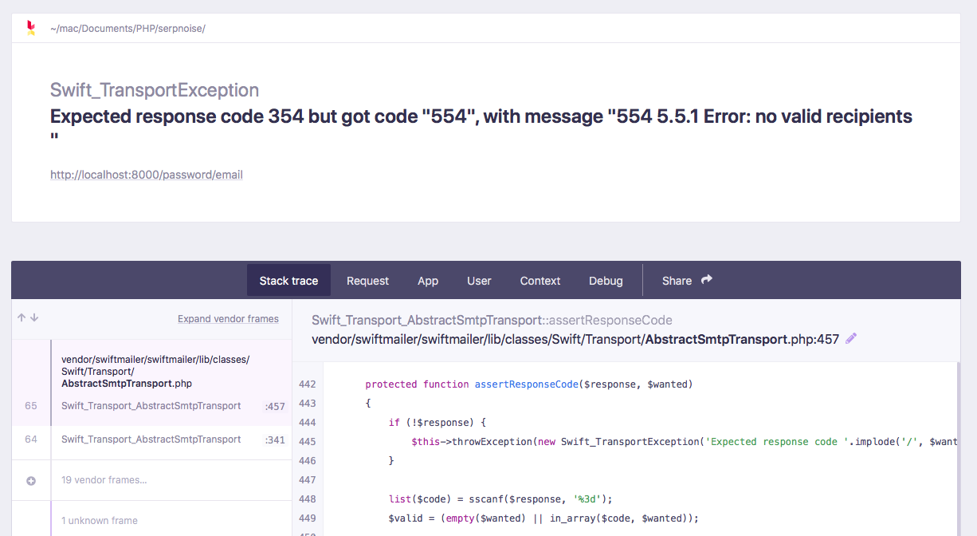Click code line number 442
This screenshot has height=536, width=977.
point(308,384)
